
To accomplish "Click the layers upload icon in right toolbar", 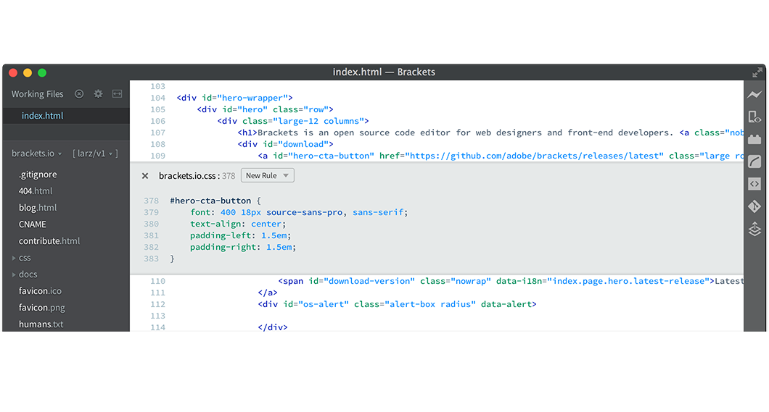I will tap(754, 229).
